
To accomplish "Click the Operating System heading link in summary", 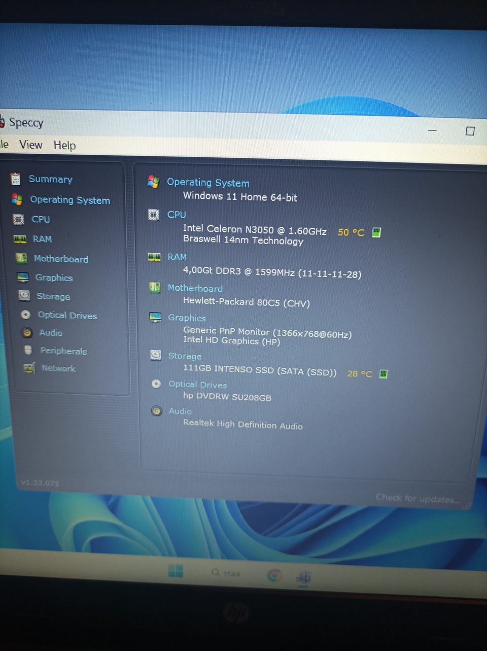I will (208, 183).
